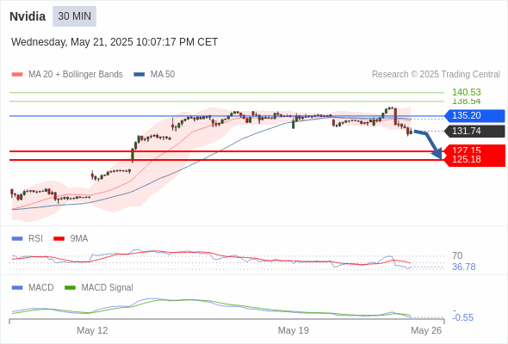
Task: Select the 135.20 pivot price label
Action: 474,115
